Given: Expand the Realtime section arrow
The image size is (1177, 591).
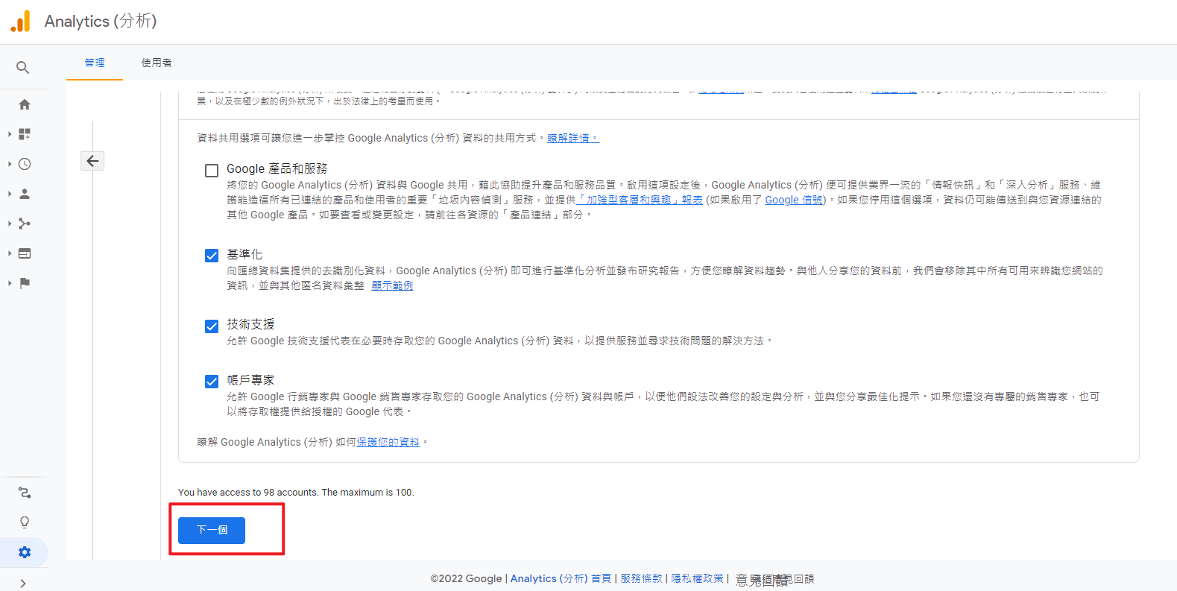Looking at the screenshot, I should (x=10, y=164).
